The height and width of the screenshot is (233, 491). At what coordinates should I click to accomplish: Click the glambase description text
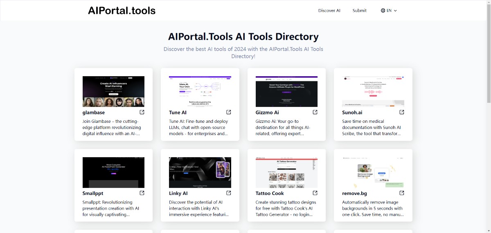click(113, 127)
